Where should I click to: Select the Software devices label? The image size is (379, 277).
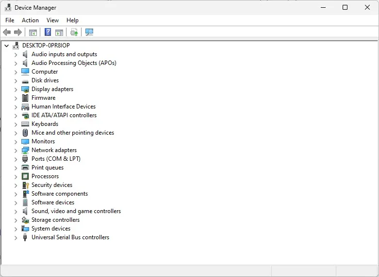(x=53, y=202)
